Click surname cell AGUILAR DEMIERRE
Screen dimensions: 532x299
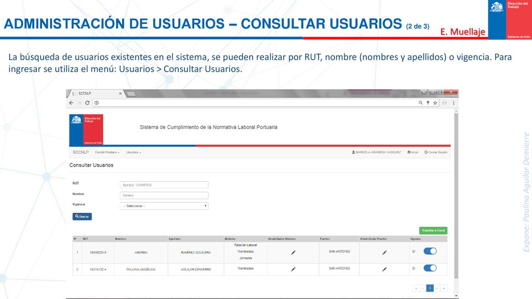pos(196,269)
